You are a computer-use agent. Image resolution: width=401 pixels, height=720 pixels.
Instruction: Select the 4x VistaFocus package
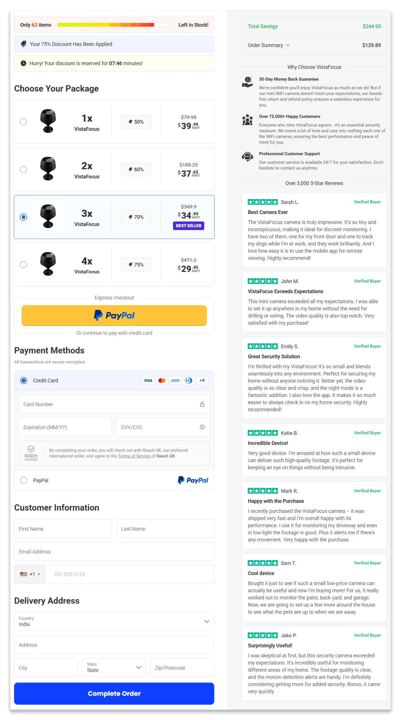(x=24, y=265)
